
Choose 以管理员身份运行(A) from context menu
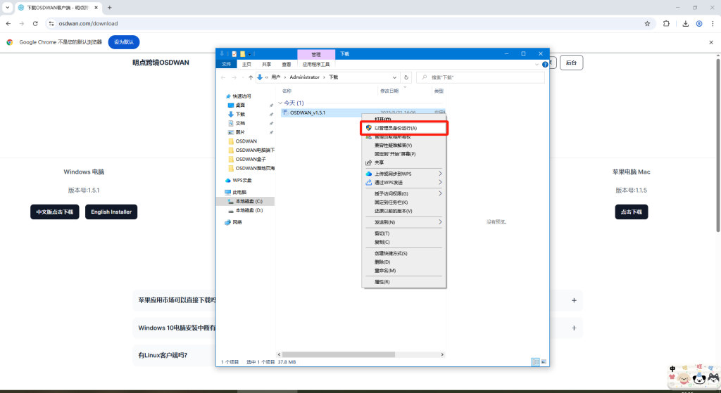[403, 128]
